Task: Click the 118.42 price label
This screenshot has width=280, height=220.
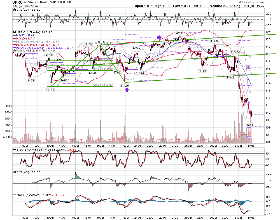Action: 136,48
